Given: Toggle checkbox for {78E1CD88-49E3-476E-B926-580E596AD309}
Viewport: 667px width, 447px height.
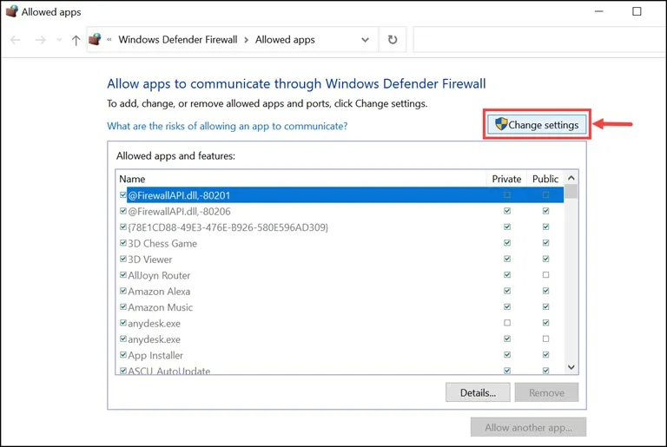Looking at the screenshot, I should [x=123, y=227].
